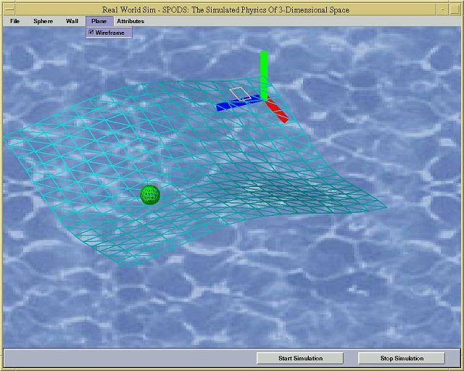Screen dimensions: 464x371
Task: Toggle the Wireframe checkbox
Action: [91, 33]
